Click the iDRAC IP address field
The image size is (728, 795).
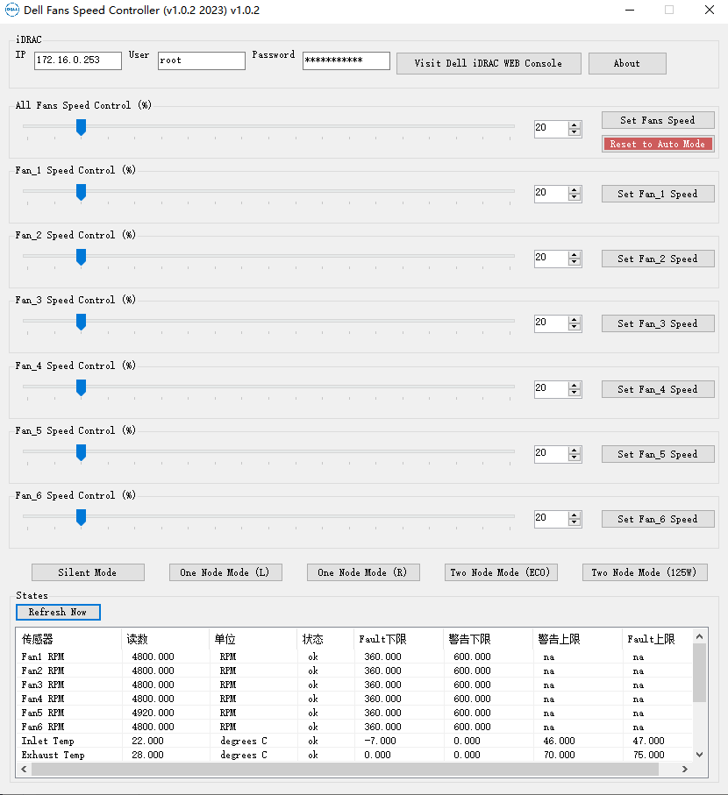pos(77,60)
